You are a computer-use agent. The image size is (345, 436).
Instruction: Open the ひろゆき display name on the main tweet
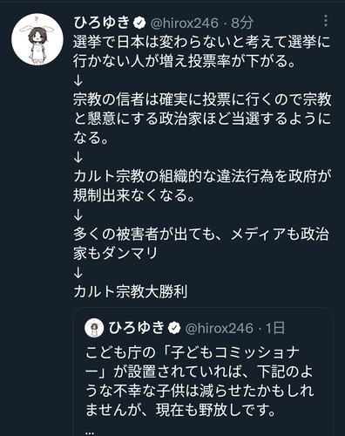click(102, 23)
